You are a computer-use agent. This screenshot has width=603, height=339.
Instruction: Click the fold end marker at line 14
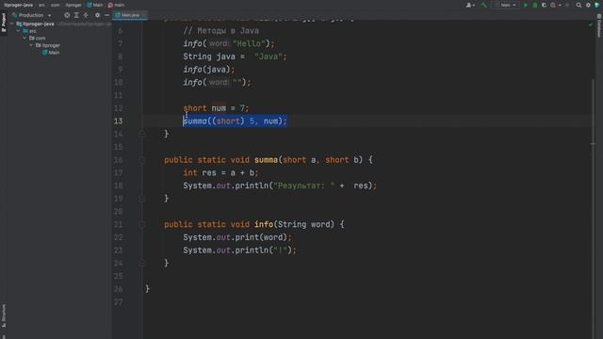141,134
